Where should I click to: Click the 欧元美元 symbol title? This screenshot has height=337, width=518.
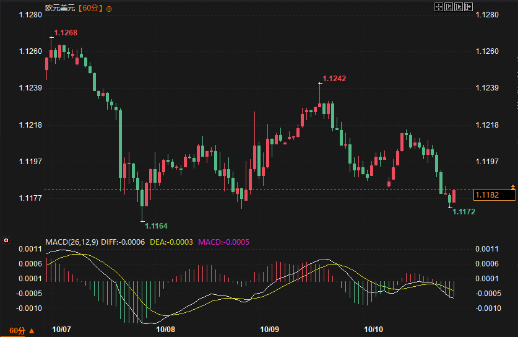tap(60, 8)
